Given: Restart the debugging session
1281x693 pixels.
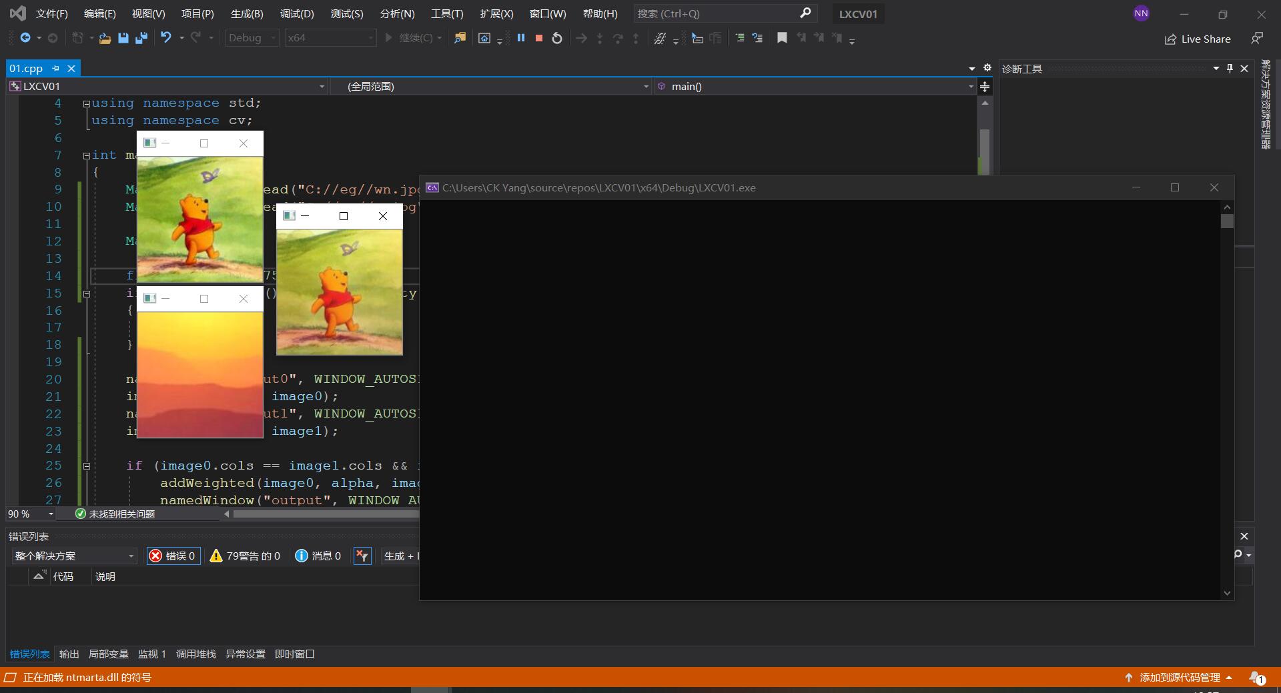Looking at the screenshot, I should click(x=557, y=38).
